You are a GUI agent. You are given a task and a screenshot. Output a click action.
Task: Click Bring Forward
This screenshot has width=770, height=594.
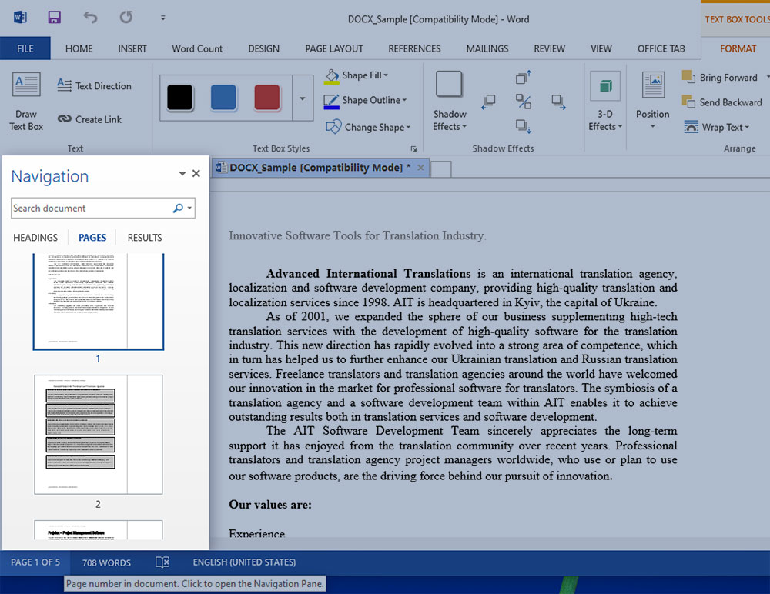[x=720, y=78]
